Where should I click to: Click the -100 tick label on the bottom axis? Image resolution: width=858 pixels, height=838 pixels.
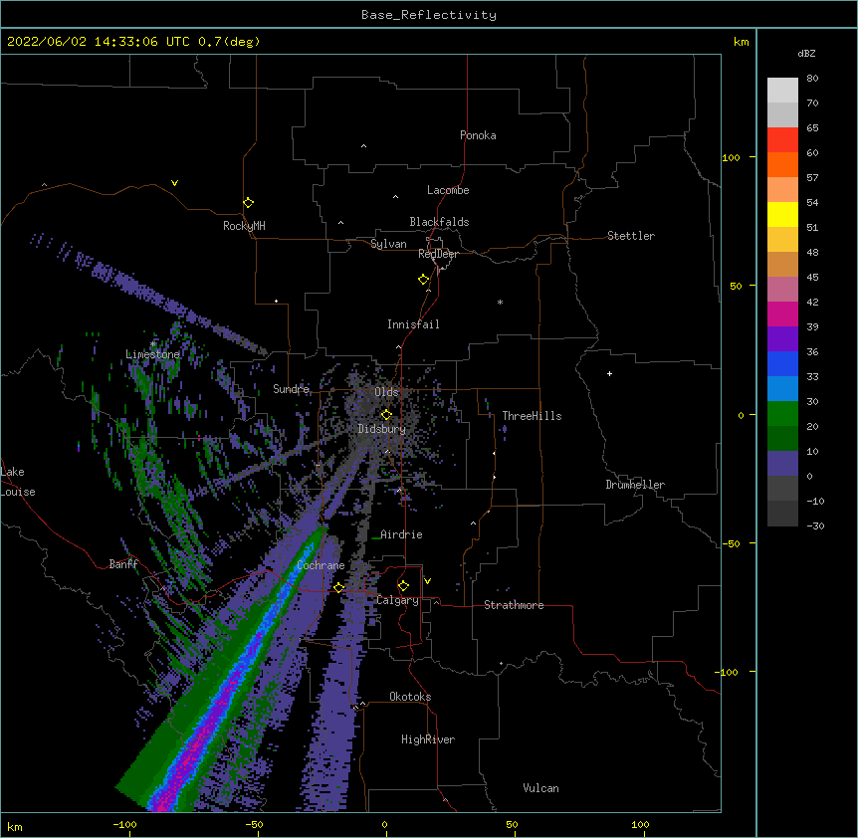click(x=124, y=825)
